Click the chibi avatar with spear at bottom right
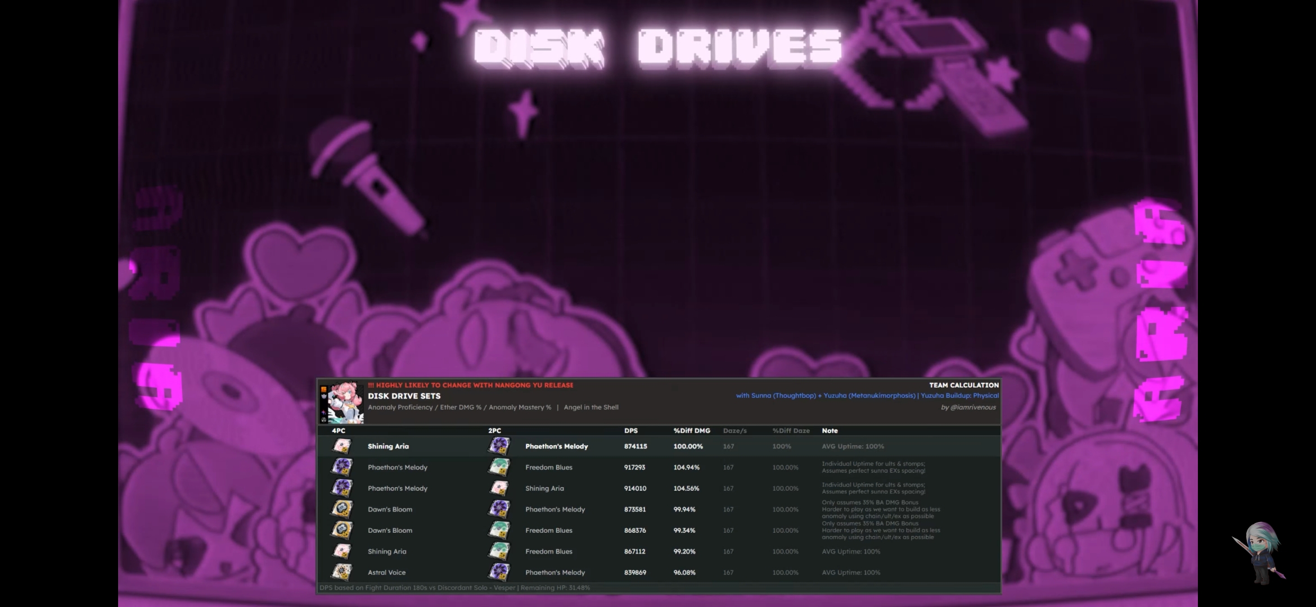This screenshot has width=1316, height=607. (x=1260, y=552)
